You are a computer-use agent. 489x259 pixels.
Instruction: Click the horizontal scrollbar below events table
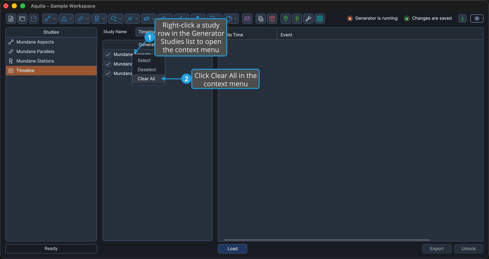(327, 240)
